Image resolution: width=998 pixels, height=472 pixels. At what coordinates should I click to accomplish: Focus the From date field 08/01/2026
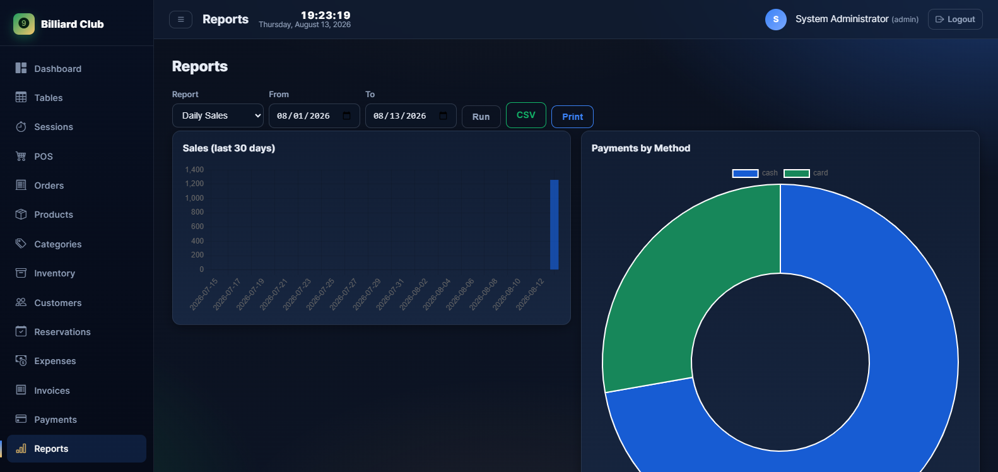(x=314, y=116)
